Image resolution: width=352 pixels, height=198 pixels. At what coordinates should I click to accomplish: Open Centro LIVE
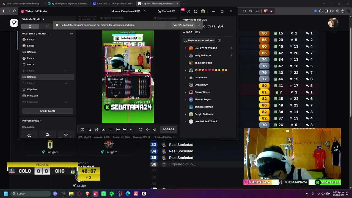point(166,11)
